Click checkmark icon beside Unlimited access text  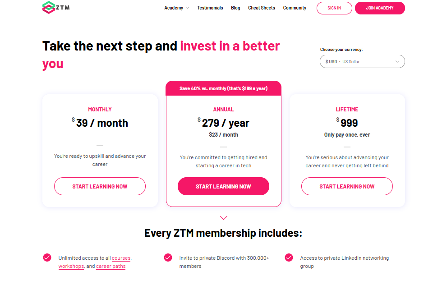47,257
